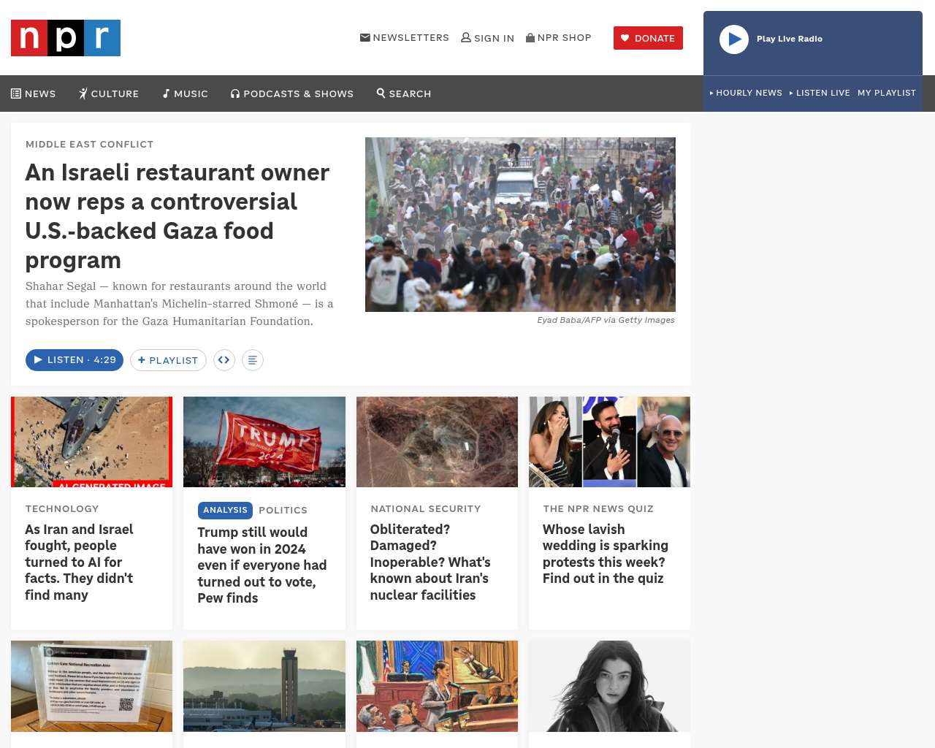The height and width of the screenshot is (748, 935).
Task: Play Live Radio with the play button
Action: tap(734, 39)
